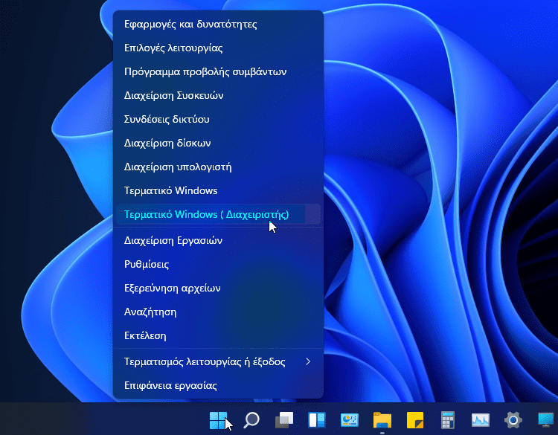Select Εκτέλεση menu entry
The width and height of the screenshot is (558, 435).
click(x=218, y=336)
